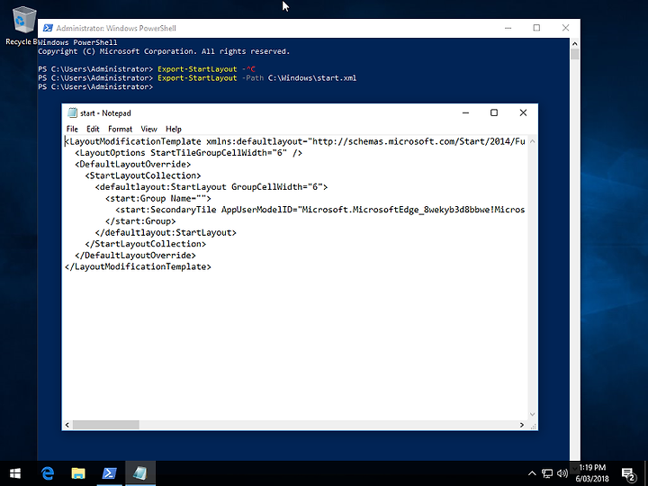Open the Notepad Format menu
The image size is (648, 486).
tap(120, 129)
